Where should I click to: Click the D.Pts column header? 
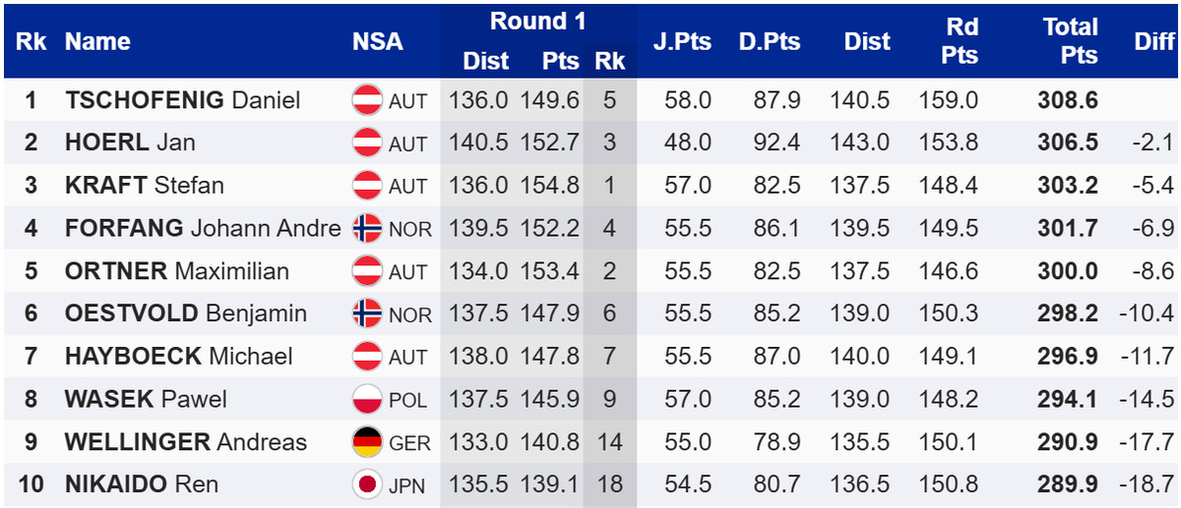(x=770, y=41)
